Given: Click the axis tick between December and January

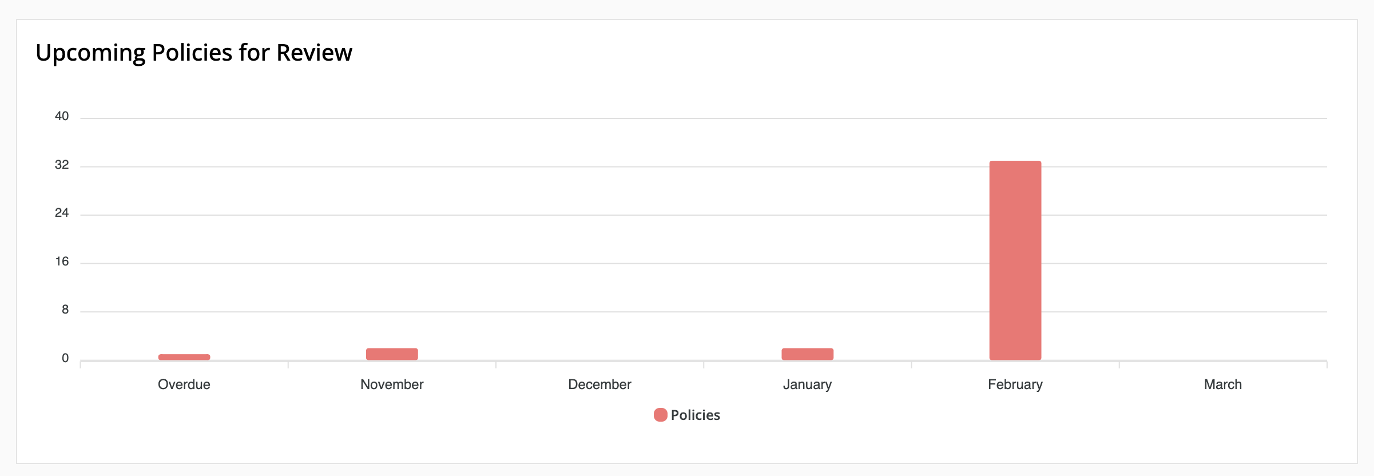Looking at the screenshot, I should coord(704,364).
